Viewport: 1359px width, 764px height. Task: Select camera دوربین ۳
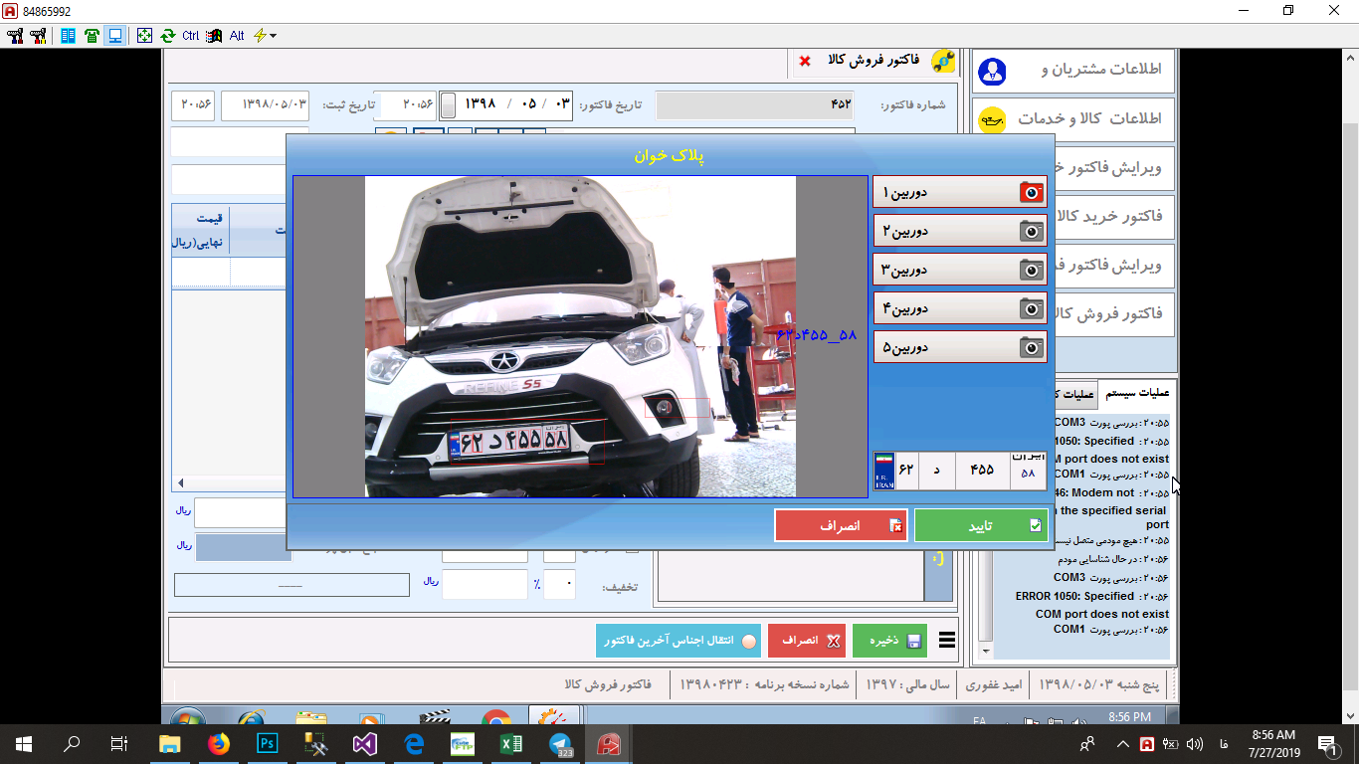click(x=960, y=270)
